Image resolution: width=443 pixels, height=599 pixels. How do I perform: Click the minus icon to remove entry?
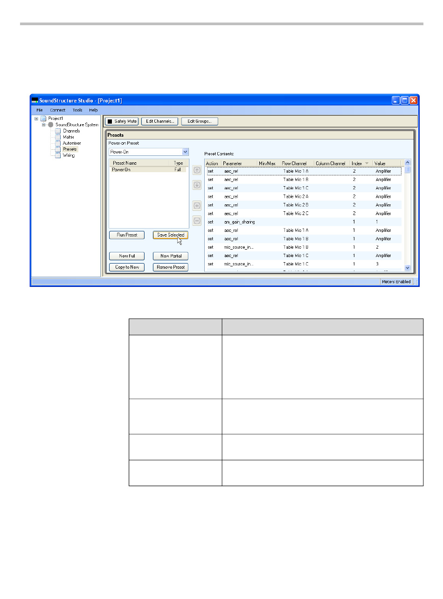point(197,221)
